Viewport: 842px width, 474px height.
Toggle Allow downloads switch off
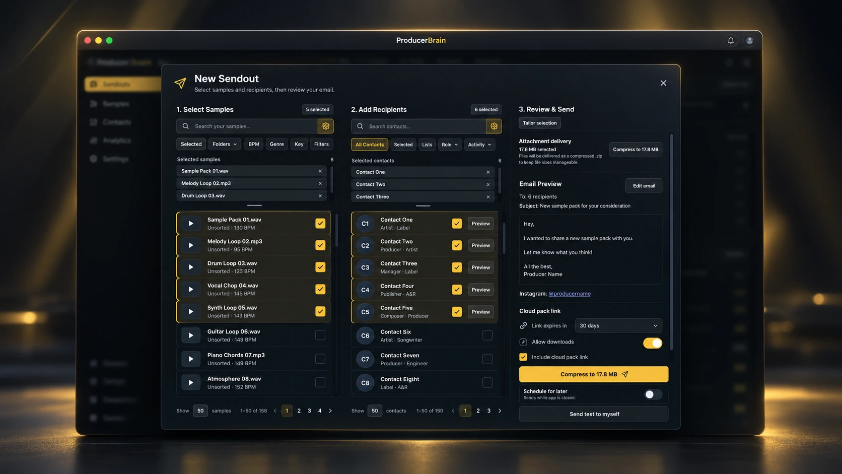[653, 343]
